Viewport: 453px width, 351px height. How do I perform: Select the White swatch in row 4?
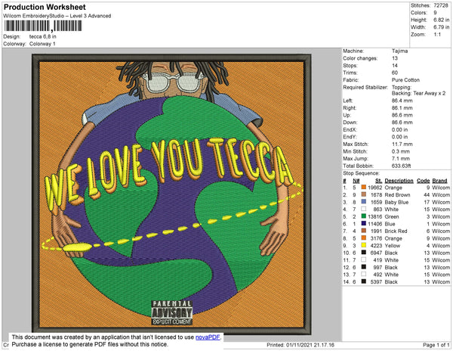click(x=364, y=210)
